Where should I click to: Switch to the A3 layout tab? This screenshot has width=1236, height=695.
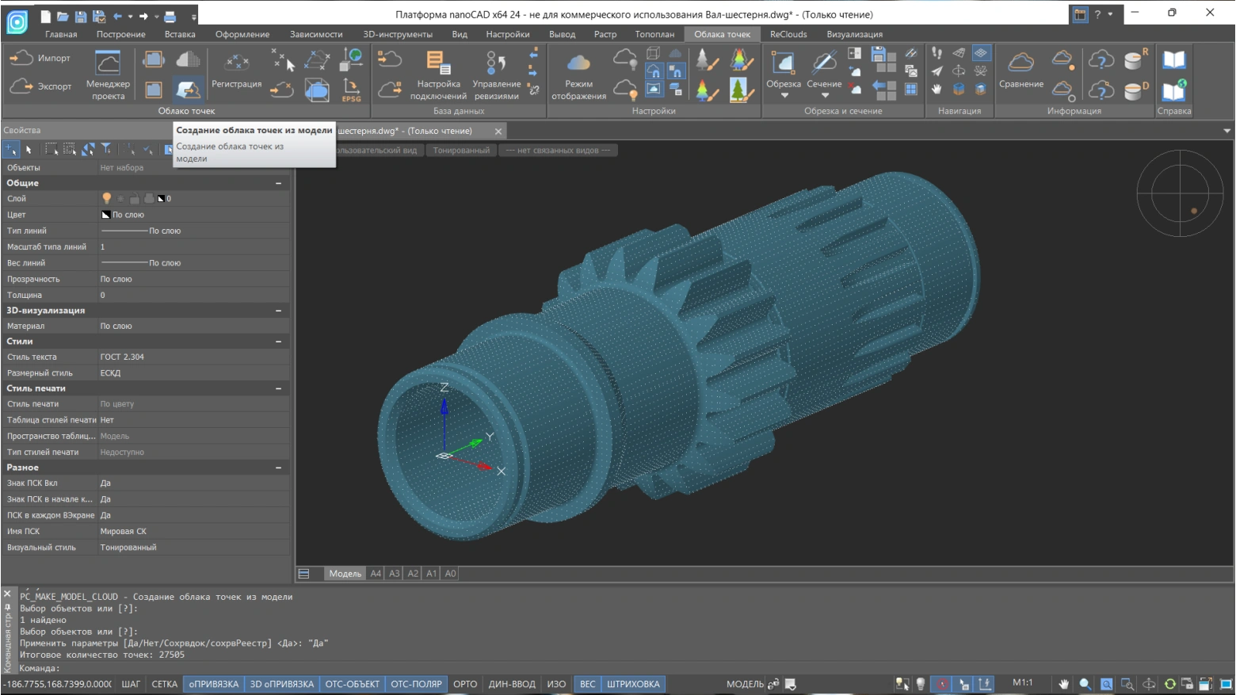pos(394,574)
